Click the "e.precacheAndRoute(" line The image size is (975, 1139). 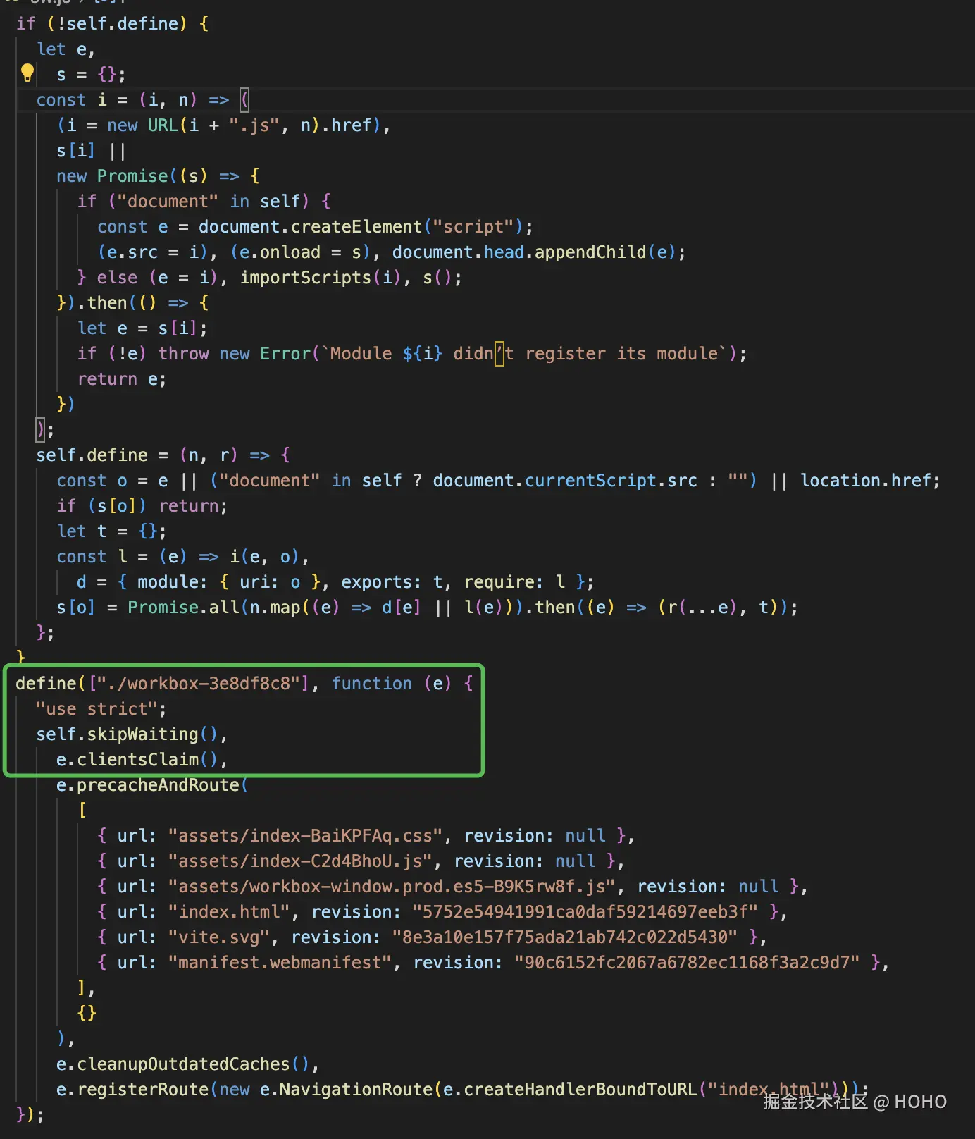153,785
